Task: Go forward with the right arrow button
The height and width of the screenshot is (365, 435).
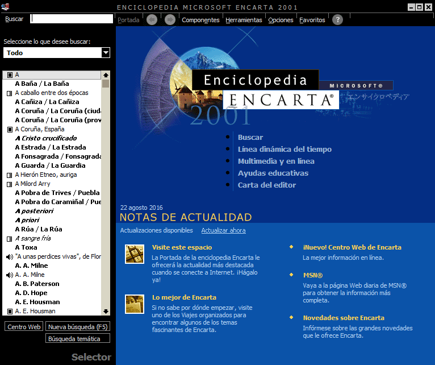Action: [170, 20]
